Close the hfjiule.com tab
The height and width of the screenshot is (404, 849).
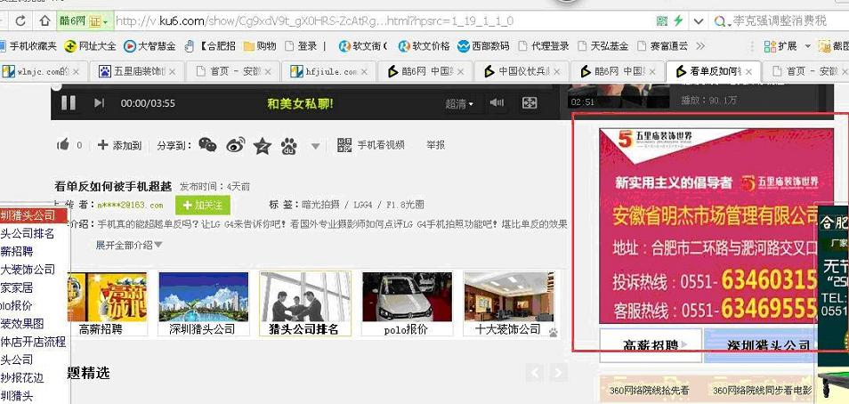click(x=364, y=71)
